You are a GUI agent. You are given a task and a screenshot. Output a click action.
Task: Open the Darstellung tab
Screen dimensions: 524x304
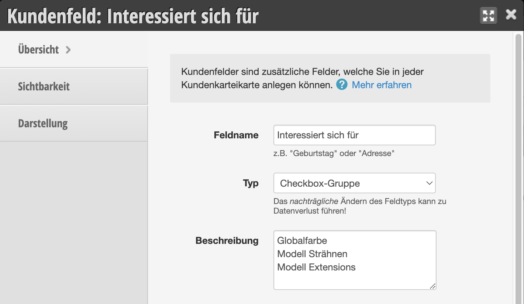pyautogui.click(x=74, y=123)
